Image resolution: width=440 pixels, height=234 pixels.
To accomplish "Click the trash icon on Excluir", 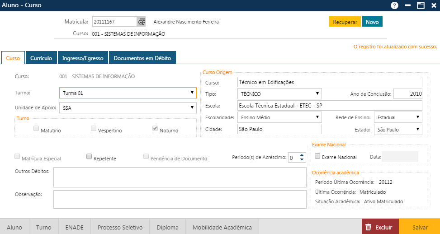I will [369, 227].
